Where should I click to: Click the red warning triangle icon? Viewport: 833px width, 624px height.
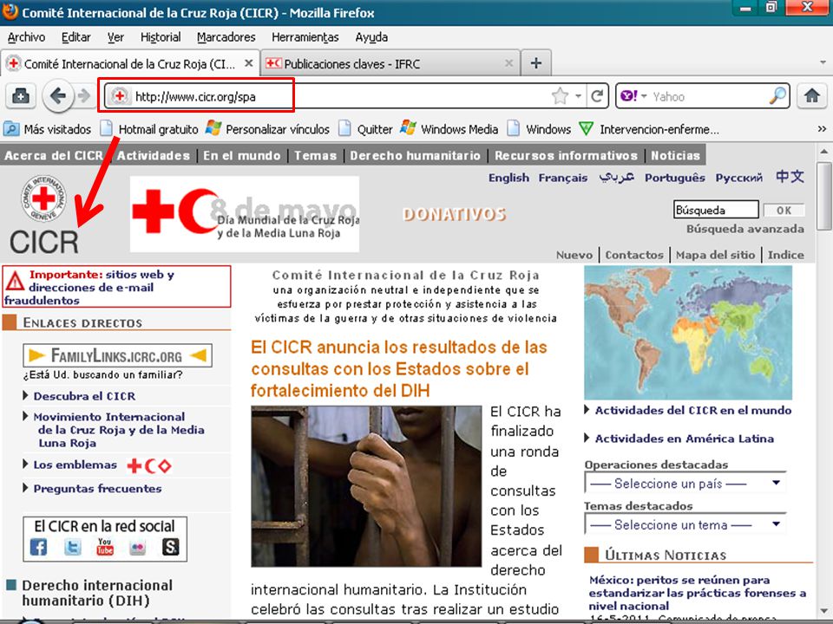click(x=15, y=281)
